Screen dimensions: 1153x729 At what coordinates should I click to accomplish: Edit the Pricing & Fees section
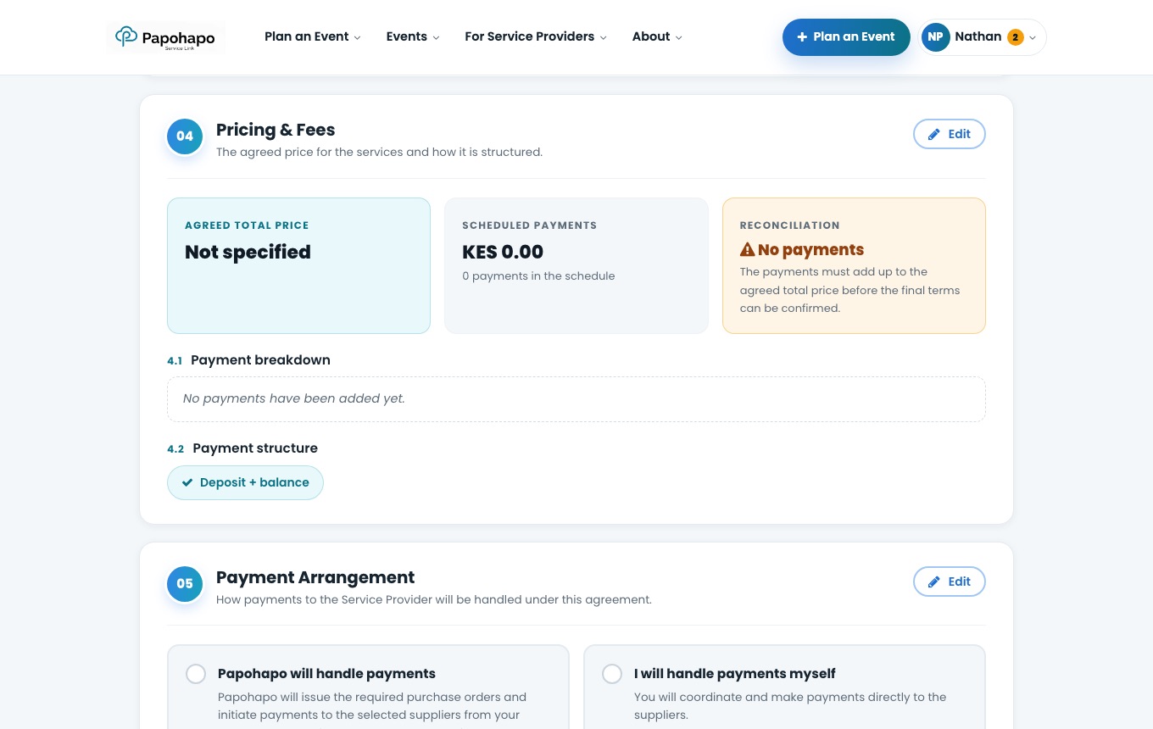point(950,134)
